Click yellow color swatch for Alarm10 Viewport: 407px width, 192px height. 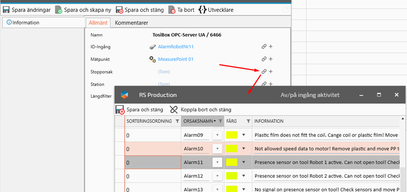pyautogui.click(x=232, y=149)
